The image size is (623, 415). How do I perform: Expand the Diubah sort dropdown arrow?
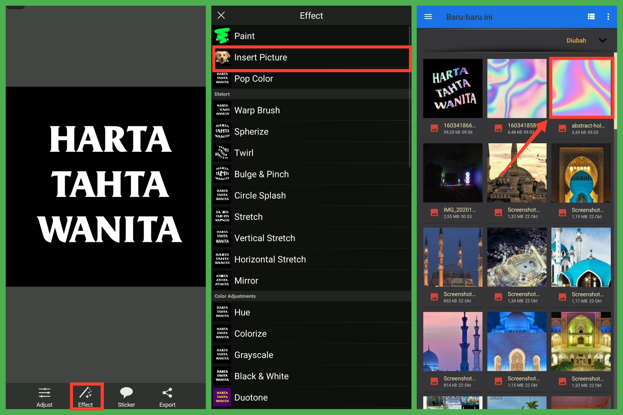(602, 40)
